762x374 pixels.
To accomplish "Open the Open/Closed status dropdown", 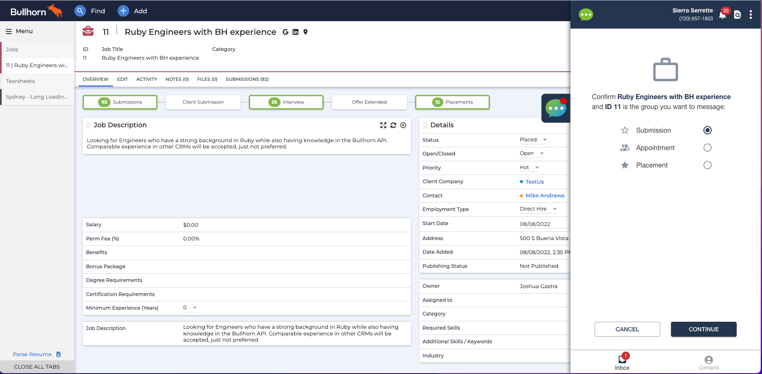I will [542, 154].
